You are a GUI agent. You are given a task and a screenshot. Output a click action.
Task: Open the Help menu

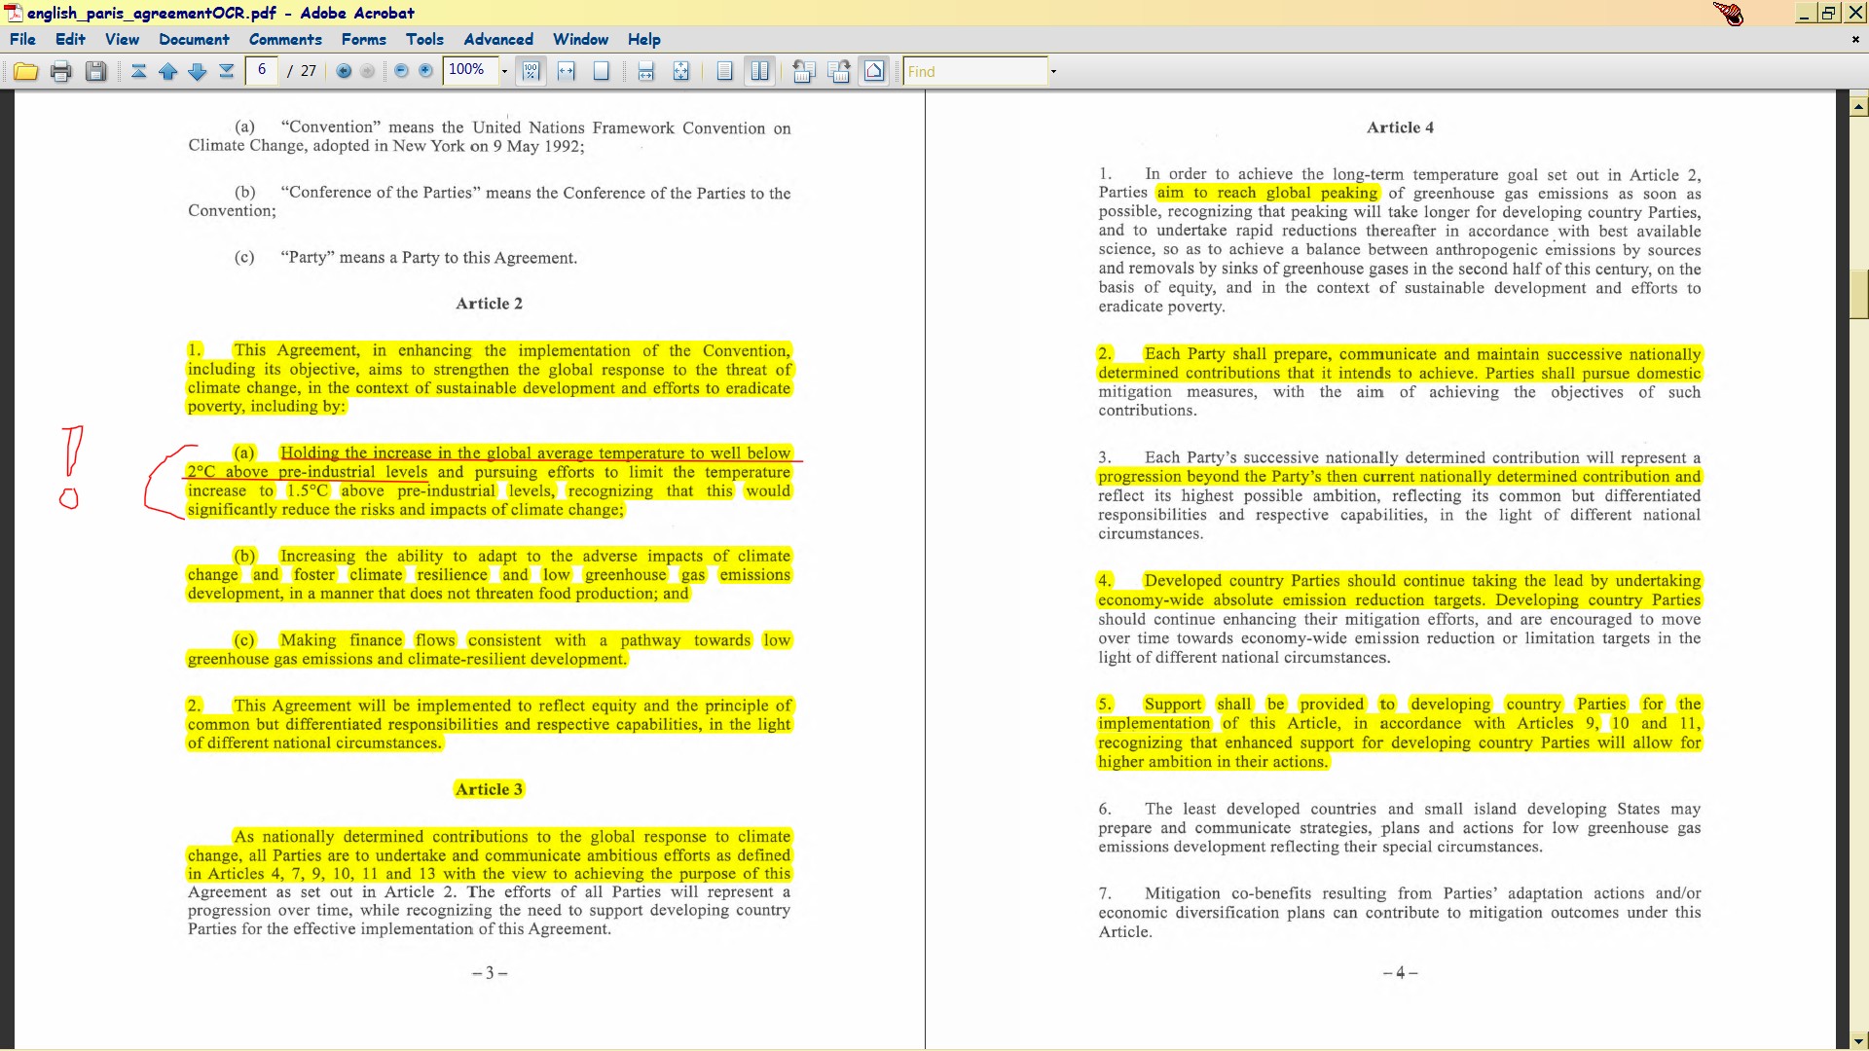point(643,39)
